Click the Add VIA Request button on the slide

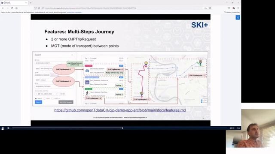[x=66, y=102]
